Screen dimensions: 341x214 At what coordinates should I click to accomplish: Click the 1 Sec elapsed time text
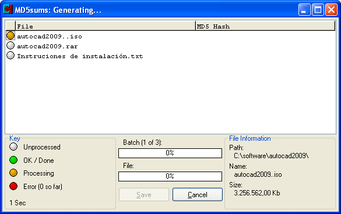17,203
